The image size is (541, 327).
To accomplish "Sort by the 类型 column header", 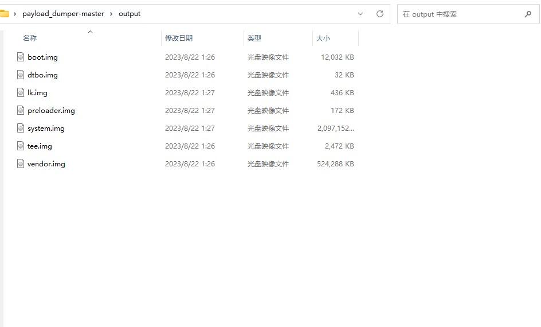I will coord(254,38).
